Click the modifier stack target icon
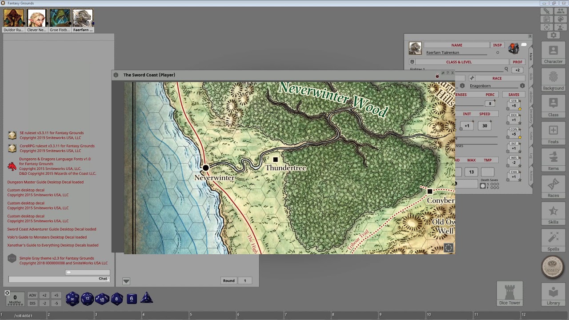The height and width of the screenshot is (320, 569). pos(7,293)
